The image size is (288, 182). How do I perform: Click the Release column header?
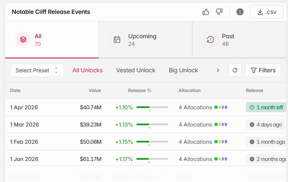click(255, 90)
